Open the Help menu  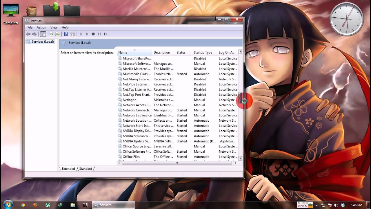coord(65,27)
